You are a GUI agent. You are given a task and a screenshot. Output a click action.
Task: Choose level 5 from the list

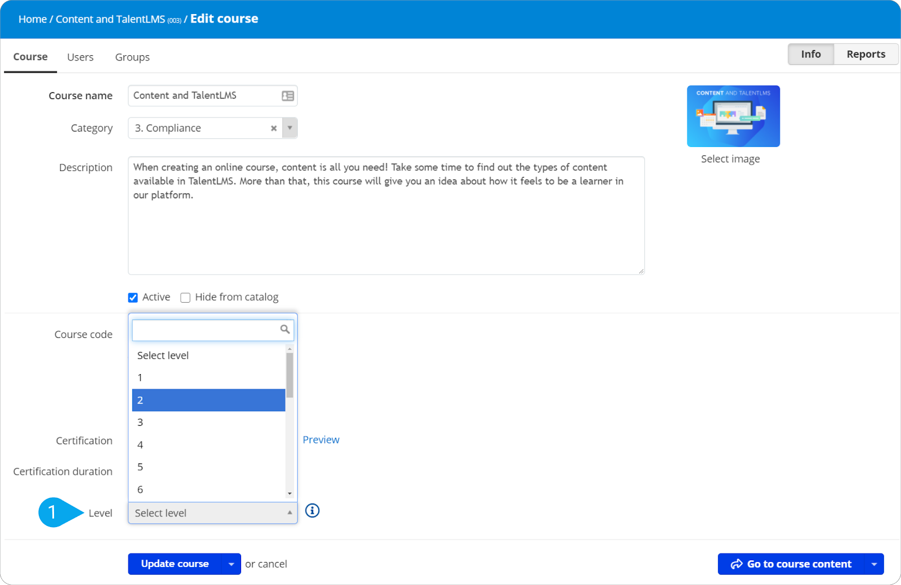click(208, 467)
